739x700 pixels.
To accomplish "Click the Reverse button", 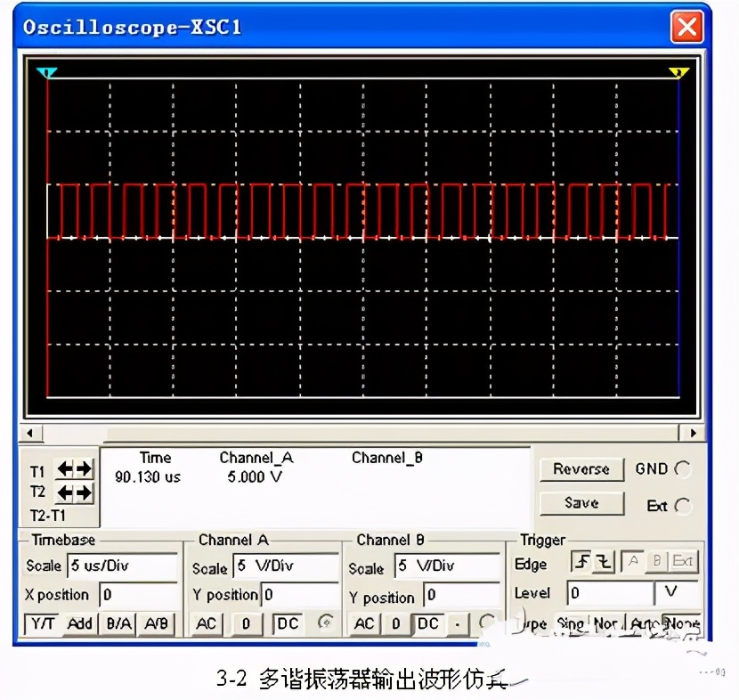I will pyautogui.click(x=581, y=469).
